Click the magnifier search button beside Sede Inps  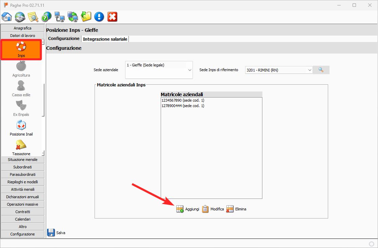click(x=321, y=70)
